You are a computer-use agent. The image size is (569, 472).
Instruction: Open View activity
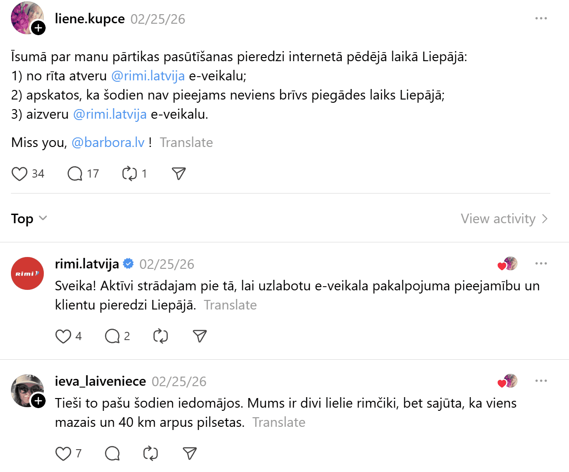click(504, 219)
